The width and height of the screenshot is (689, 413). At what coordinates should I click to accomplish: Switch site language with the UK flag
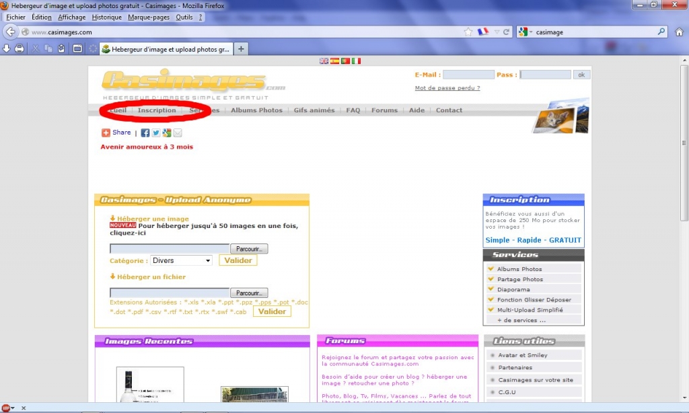tap(324, 61)
